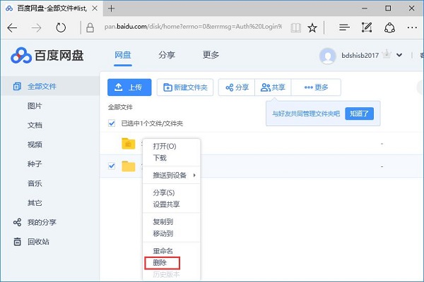Toggle the select-all checkbox
Image resolution: width=424 pixels, height=282 pixels.
point(112,123)
